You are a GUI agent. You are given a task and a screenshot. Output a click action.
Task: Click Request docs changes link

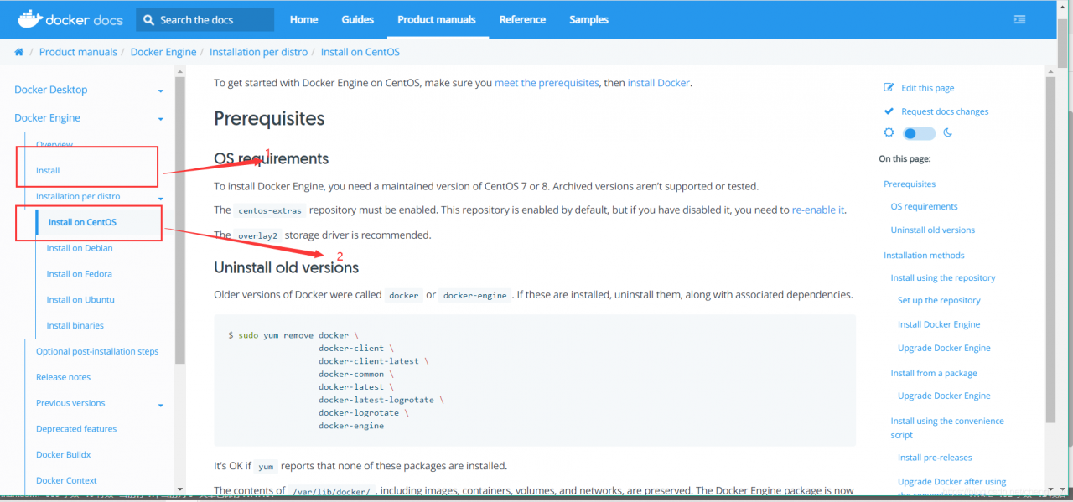[945, 111]
